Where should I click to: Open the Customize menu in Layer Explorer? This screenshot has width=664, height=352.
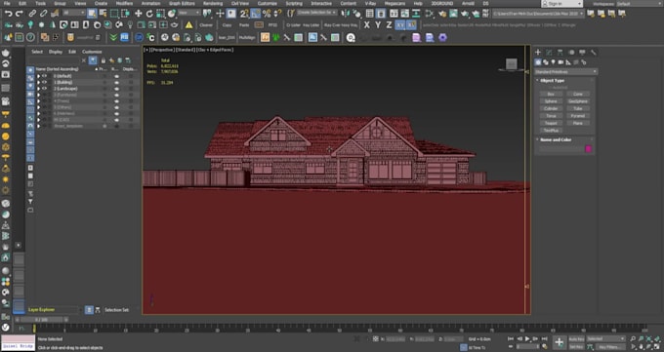coord(92,52)
